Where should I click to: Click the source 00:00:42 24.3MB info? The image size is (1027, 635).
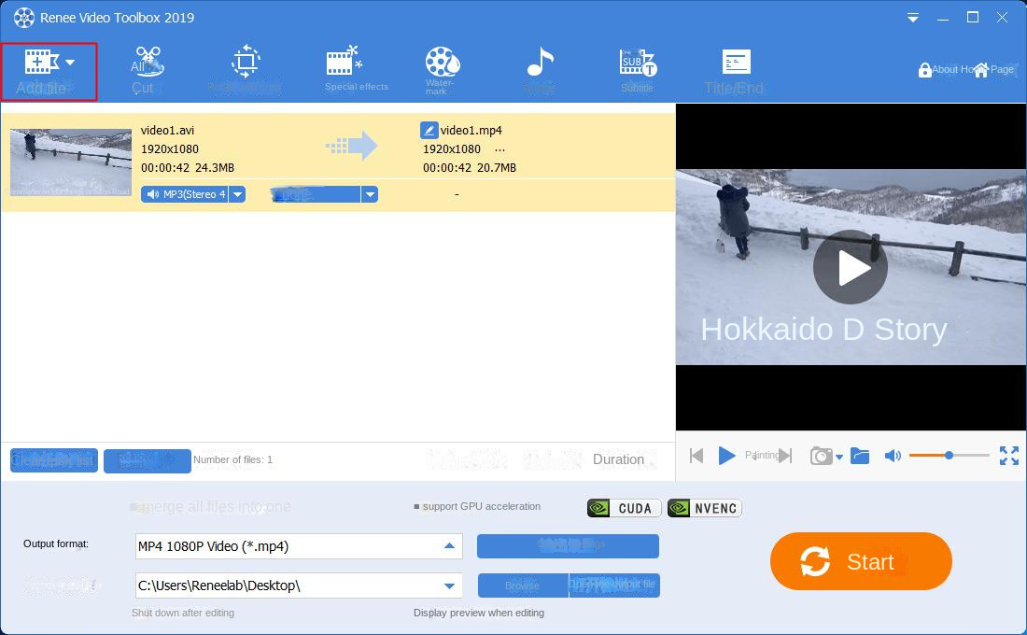188,168
